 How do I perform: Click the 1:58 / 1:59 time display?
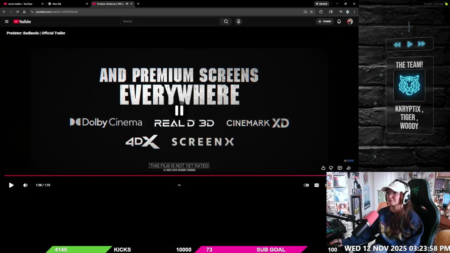pyautogui.click(x=43, y=185)
